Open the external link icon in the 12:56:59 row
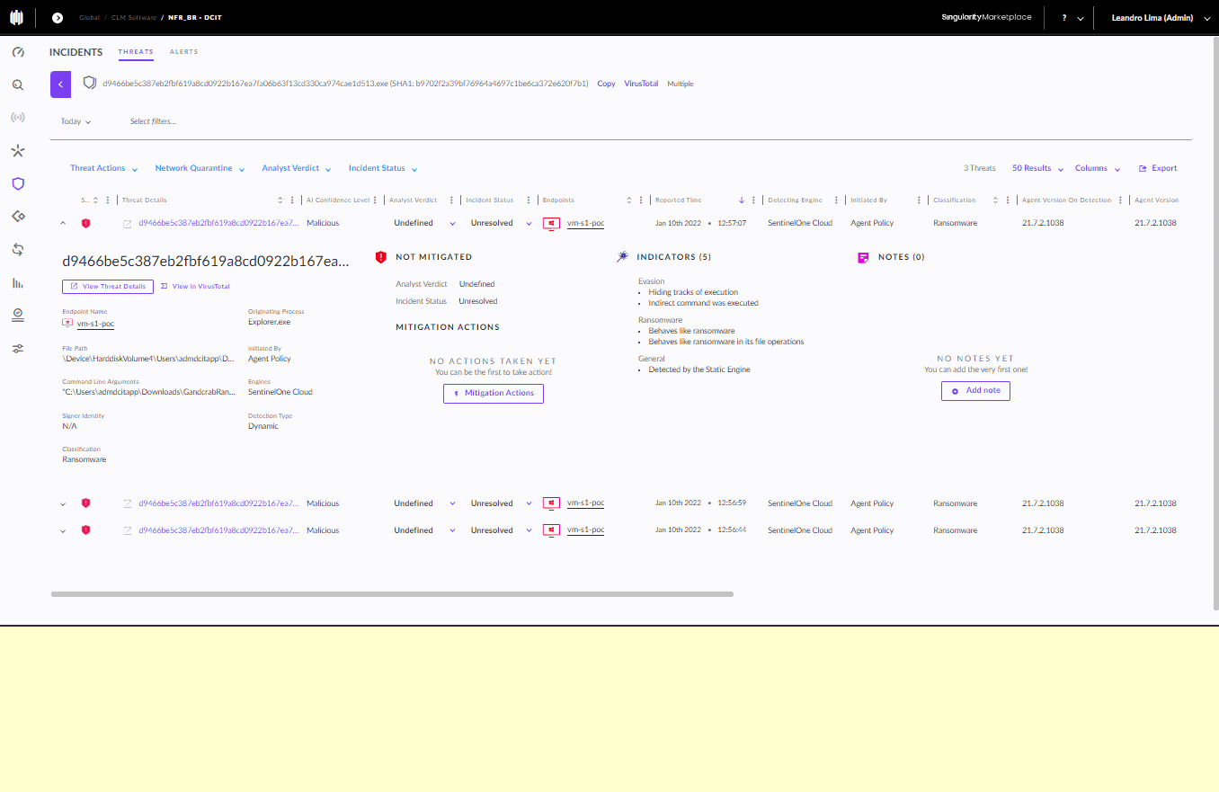The image size is (1219, 792). [128, 503]
